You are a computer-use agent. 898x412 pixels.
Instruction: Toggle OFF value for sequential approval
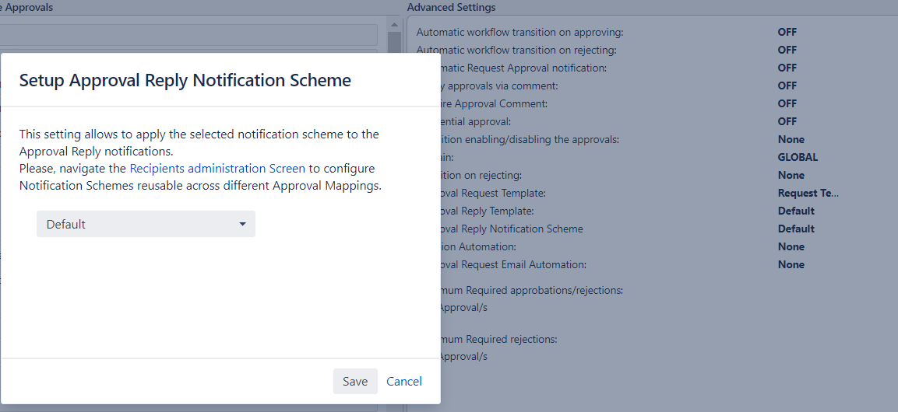tap(787, 121)
